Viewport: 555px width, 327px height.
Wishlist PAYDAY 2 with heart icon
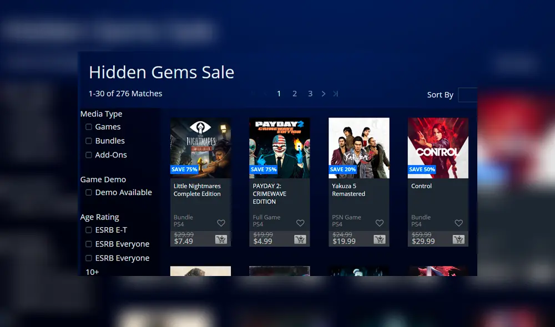pos(300,223)
